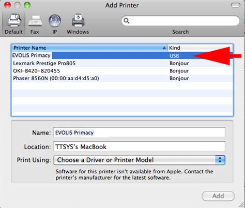Open the Windows printer browser
Image resolution: width=245 pixels, height=208 pixels.
(78, 24)
